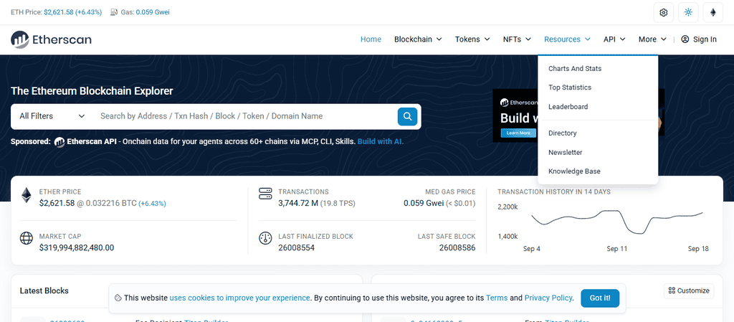
Task: Expand the API menu
Action: click(x=614, y=39)
